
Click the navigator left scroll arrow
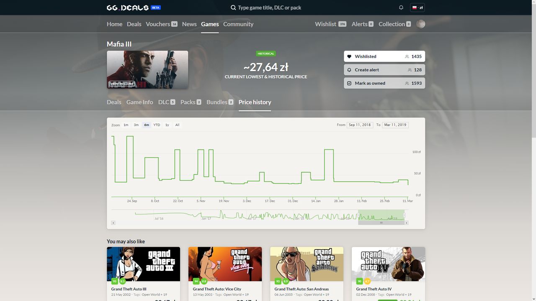113,223
